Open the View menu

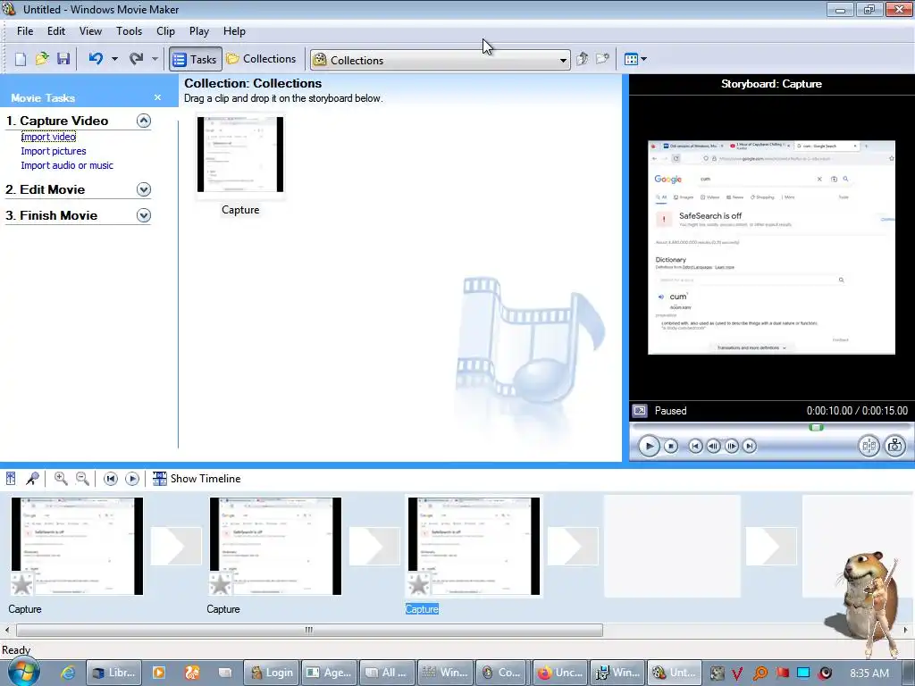click(90, 31)
